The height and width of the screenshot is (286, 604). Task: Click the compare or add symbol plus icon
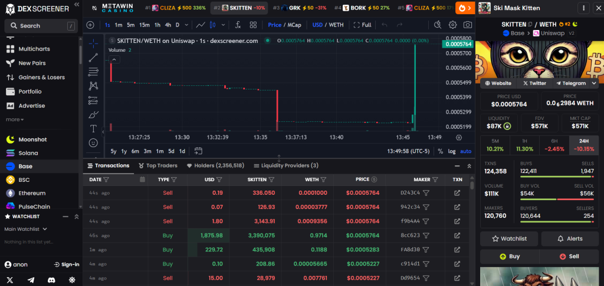click(90, 25)
